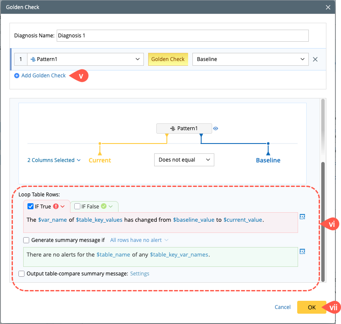341x324 pixels.
Task: Expand the Does not equal operator dropdown
Action: click(184, 160)
